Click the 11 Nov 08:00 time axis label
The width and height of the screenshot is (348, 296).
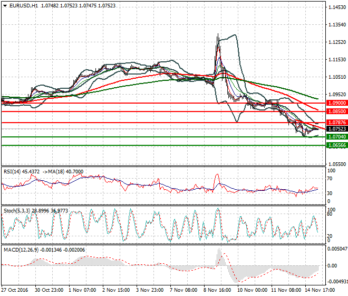click(x=286, y=290)
